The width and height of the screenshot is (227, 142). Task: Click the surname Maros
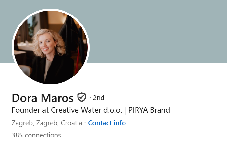[58, 97]
